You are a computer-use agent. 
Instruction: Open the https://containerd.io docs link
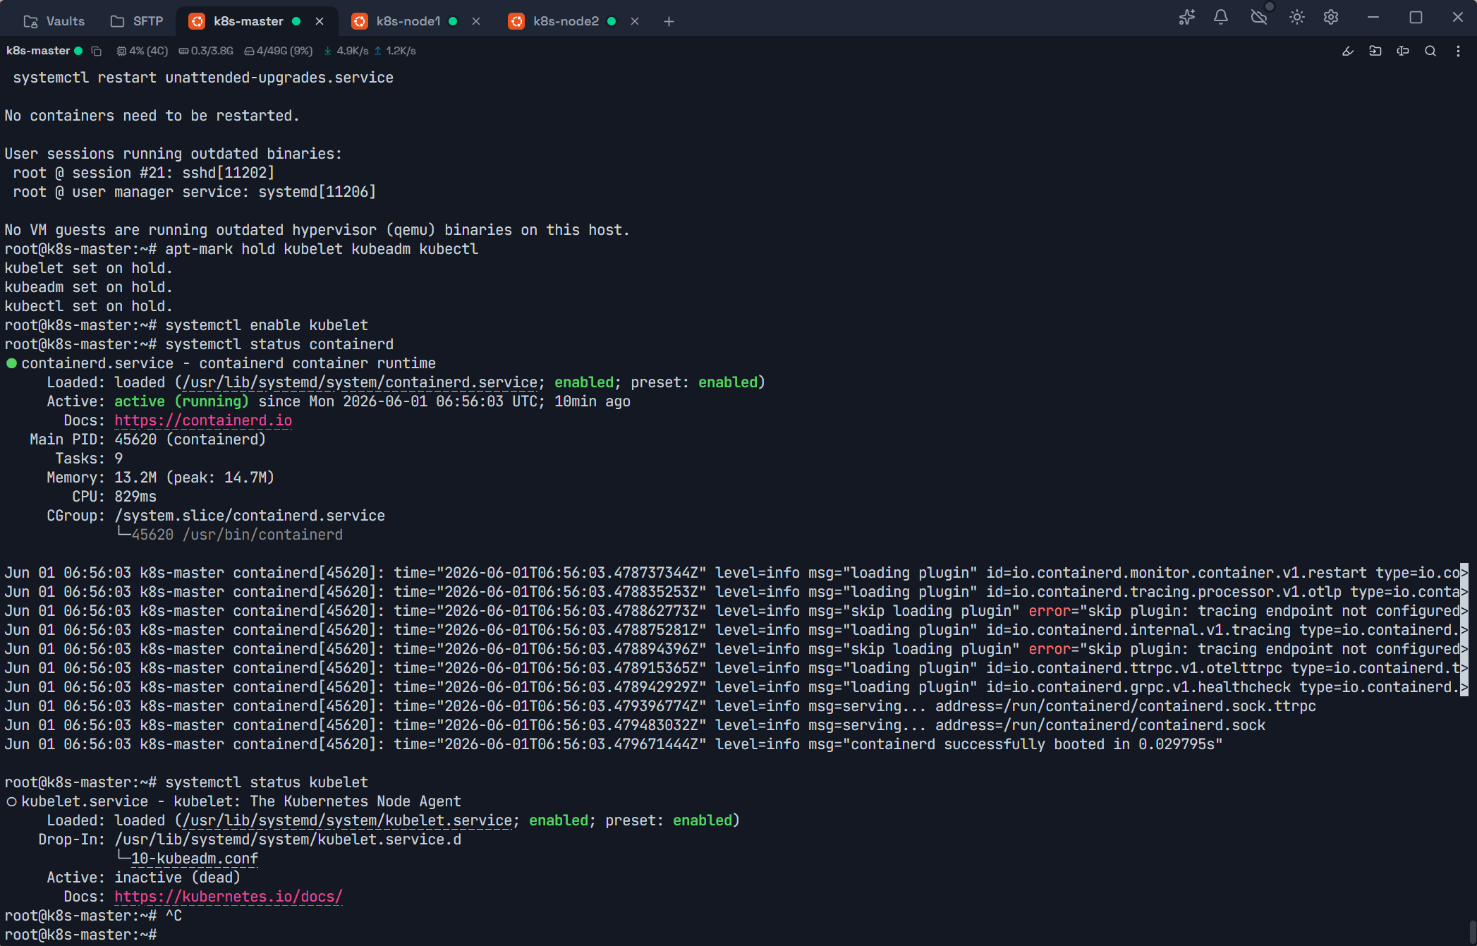[x=203, y=420]
